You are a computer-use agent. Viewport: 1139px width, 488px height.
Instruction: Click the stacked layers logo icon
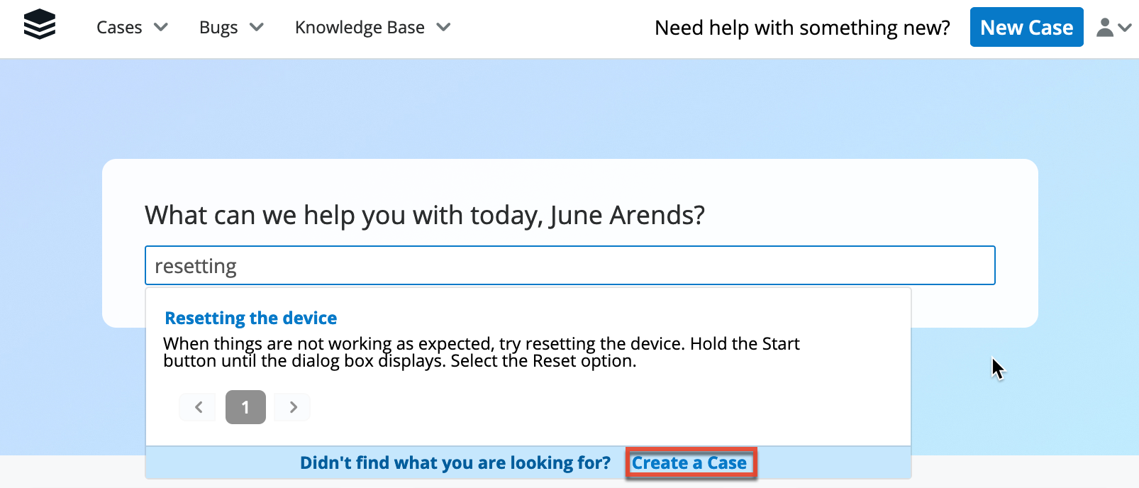tap(40, 25)
